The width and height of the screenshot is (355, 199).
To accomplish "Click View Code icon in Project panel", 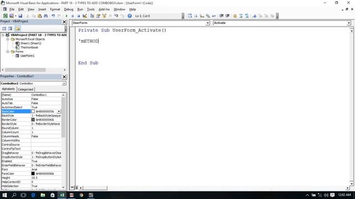I will [x=4, y=28].
